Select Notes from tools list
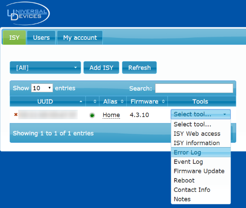246x208 pixels. [201, 199]
